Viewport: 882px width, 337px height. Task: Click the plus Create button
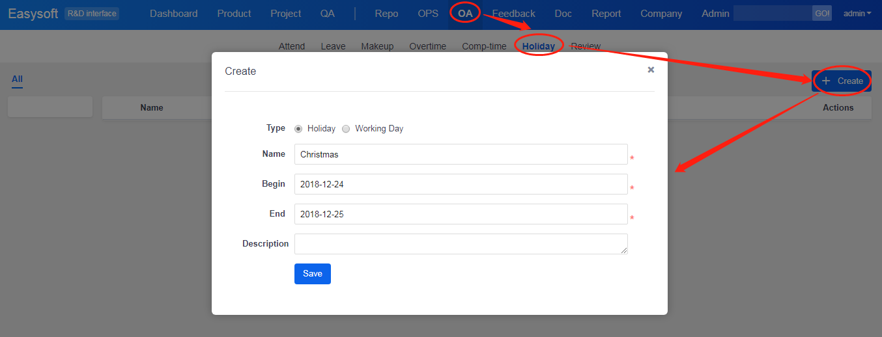pos(841,81)
